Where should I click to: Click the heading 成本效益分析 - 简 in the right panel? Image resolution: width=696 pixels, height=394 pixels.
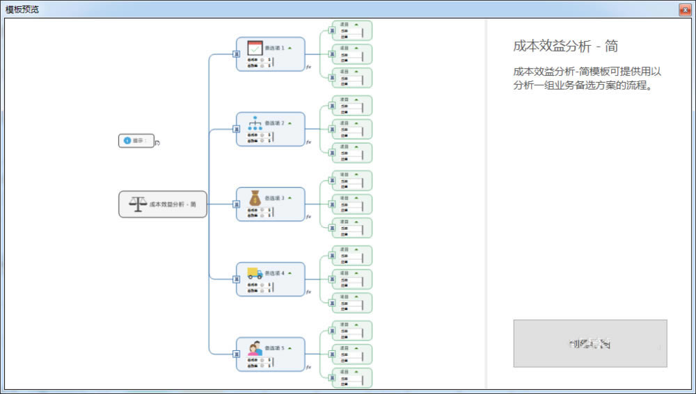click(565, 46)
